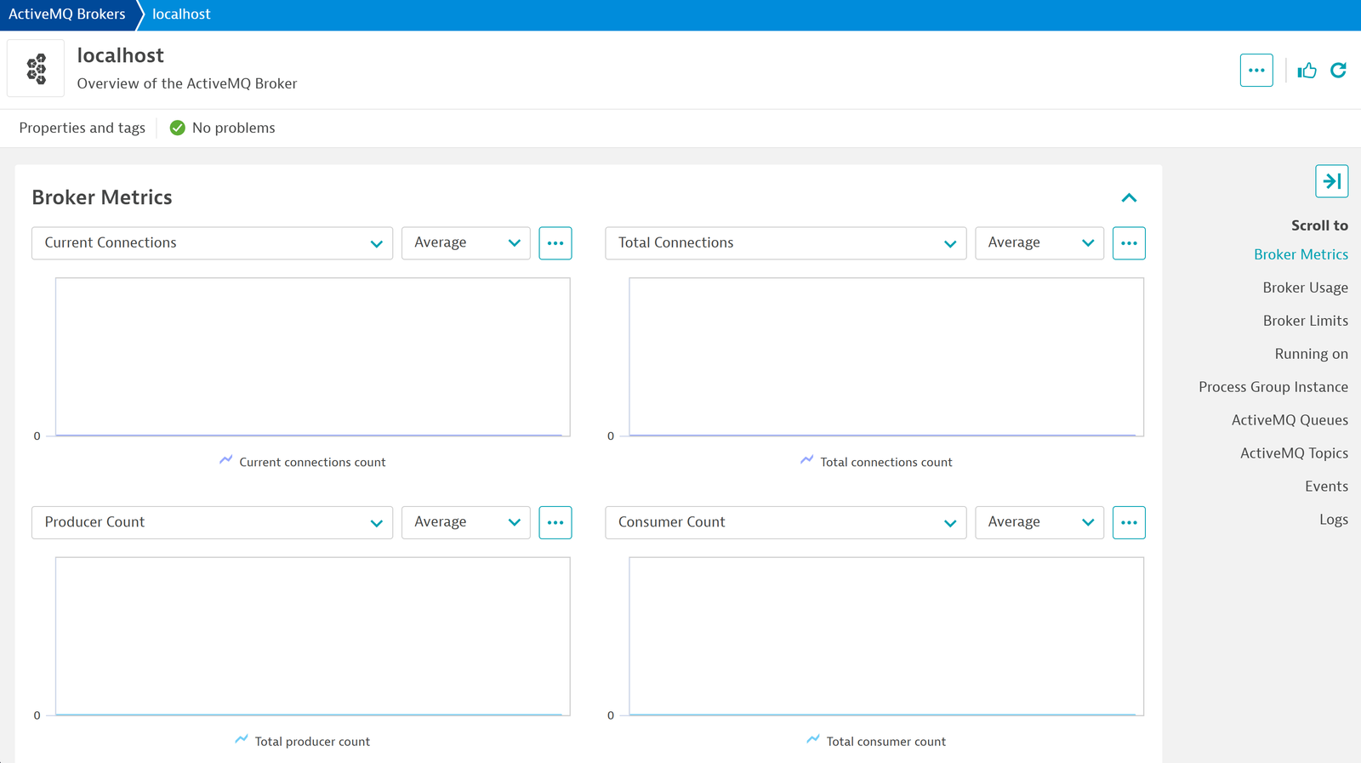Open the Average dropdown beside Total Connections

[x=1039, y=243]
